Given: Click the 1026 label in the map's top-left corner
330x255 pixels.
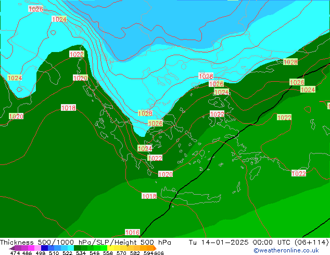Looking at the screenshot, I should point(36,9).
